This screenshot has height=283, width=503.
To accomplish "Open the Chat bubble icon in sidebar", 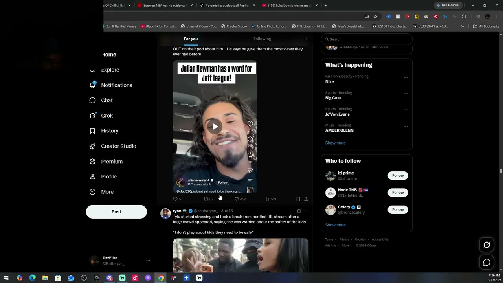I will click(92, 100).
